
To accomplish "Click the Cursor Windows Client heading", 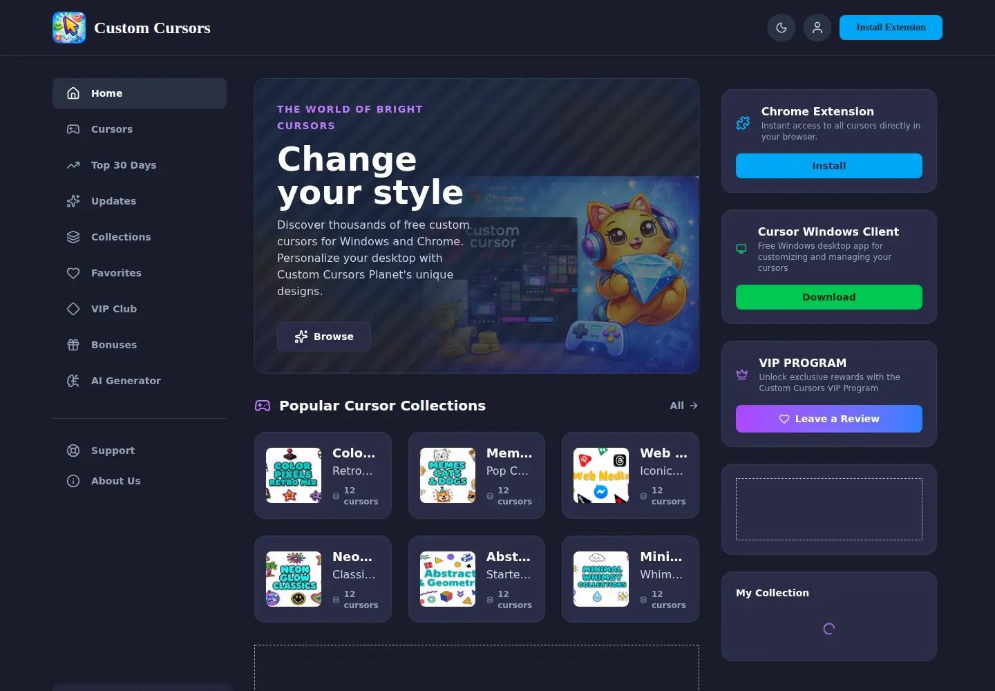I will coord(828,231).
